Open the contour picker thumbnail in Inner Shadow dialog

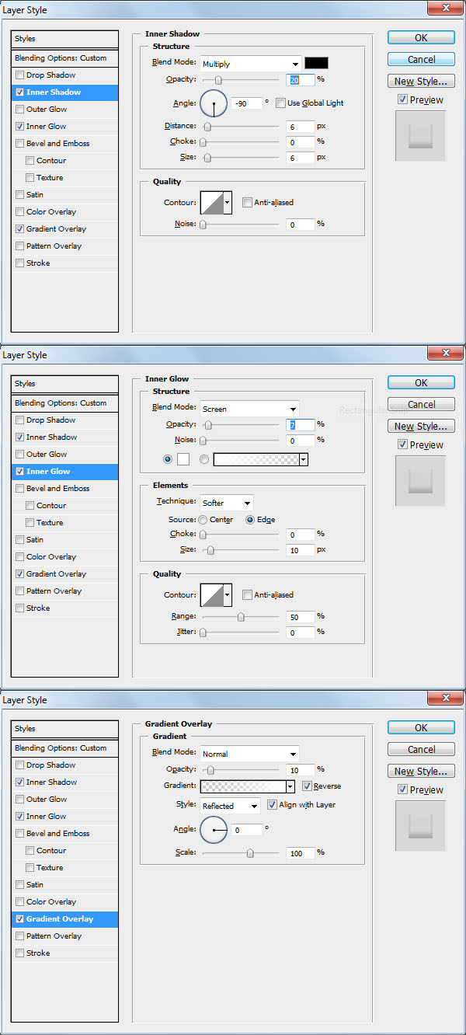[211, 203]
